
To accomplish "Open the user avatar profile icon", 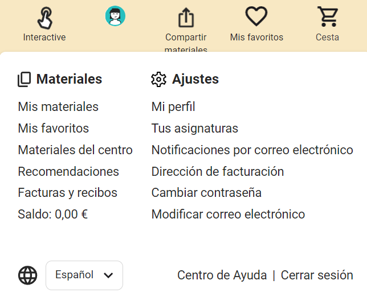I will point(115,16).
